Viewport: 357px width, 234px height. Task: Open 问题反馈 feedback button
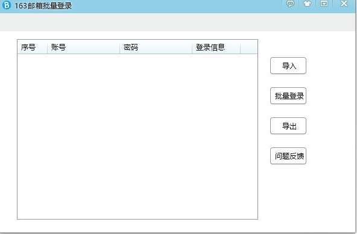[x=288, y=156]
